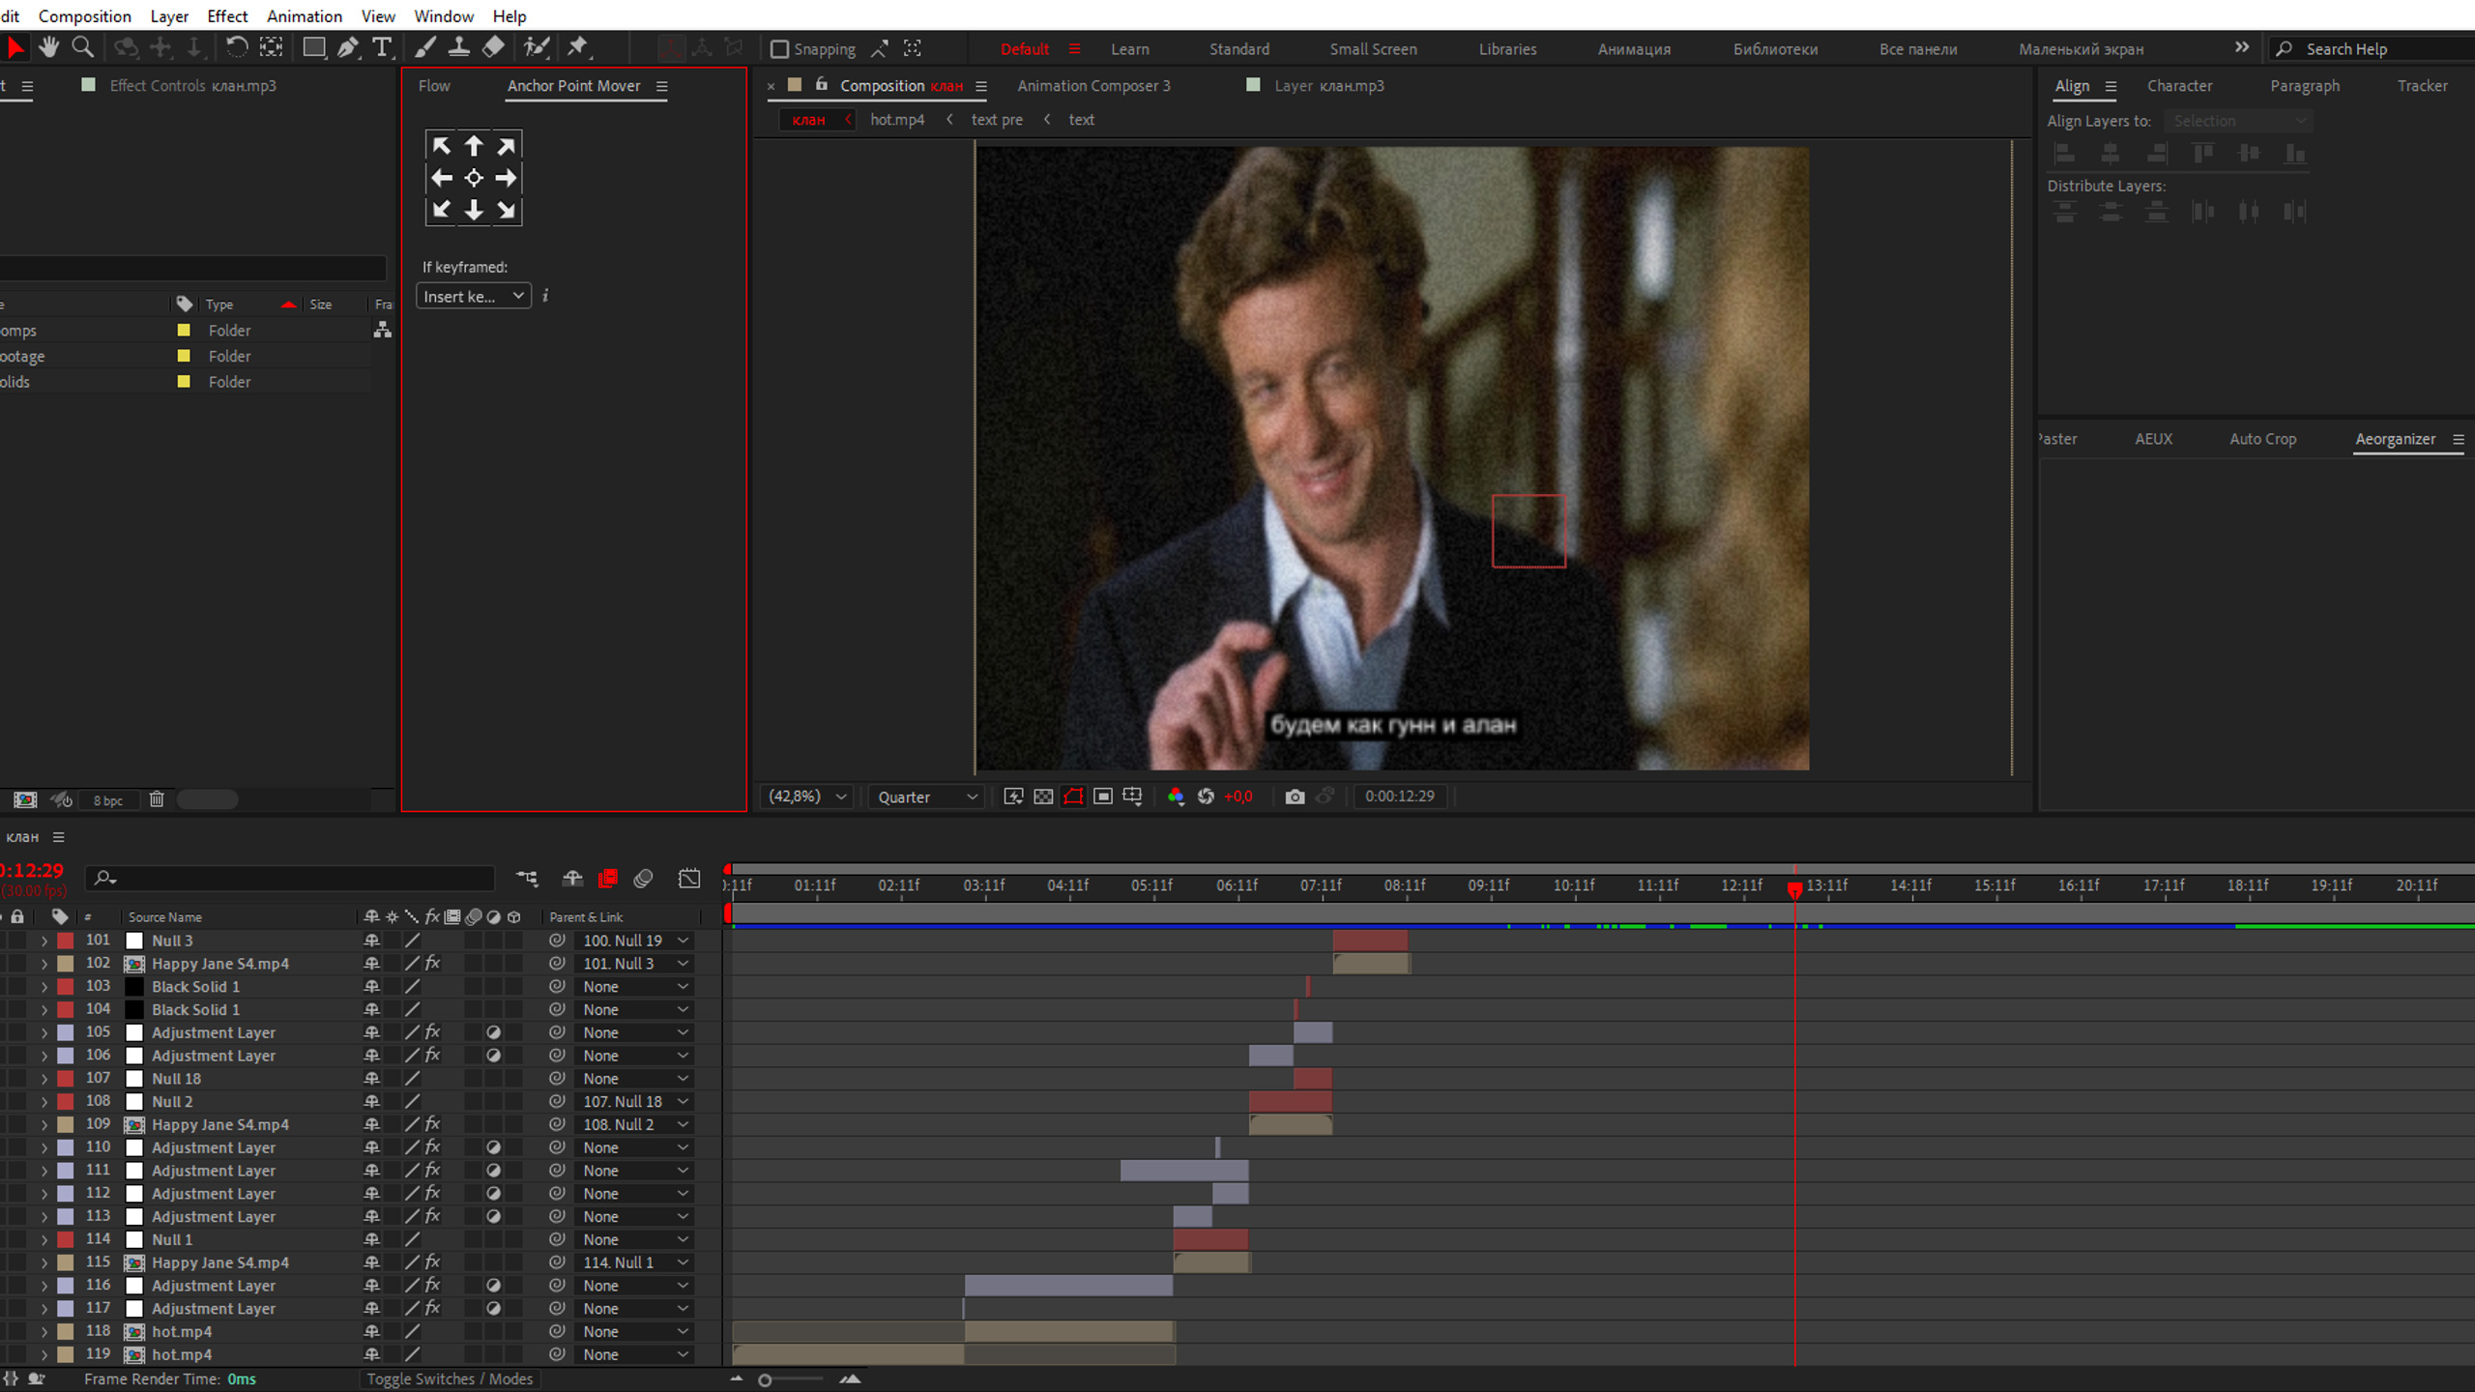This screenshot has width=2475, height=1392.
Task: Toggle adjustment layer switch for layer 105
Action: pos(493,1032)
